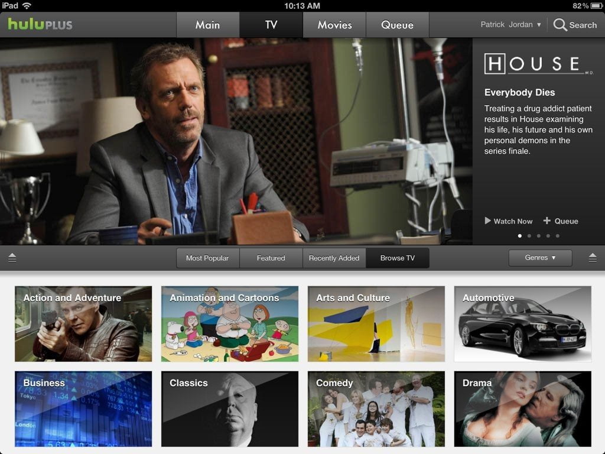
Task: Select the first carousel page dot
Action: (520, 236)
